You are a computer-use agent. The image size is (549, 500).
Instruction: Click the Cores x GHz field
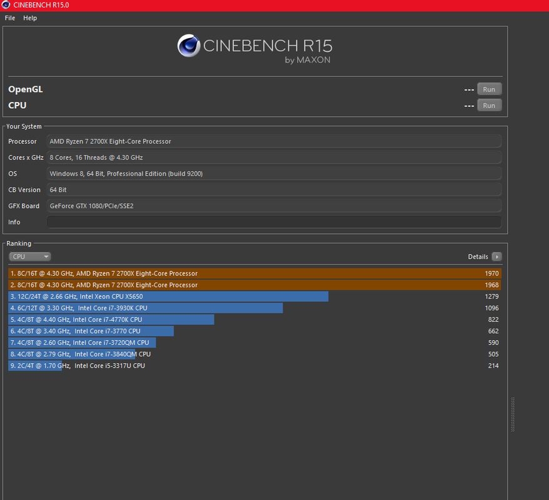coord(274,157)
